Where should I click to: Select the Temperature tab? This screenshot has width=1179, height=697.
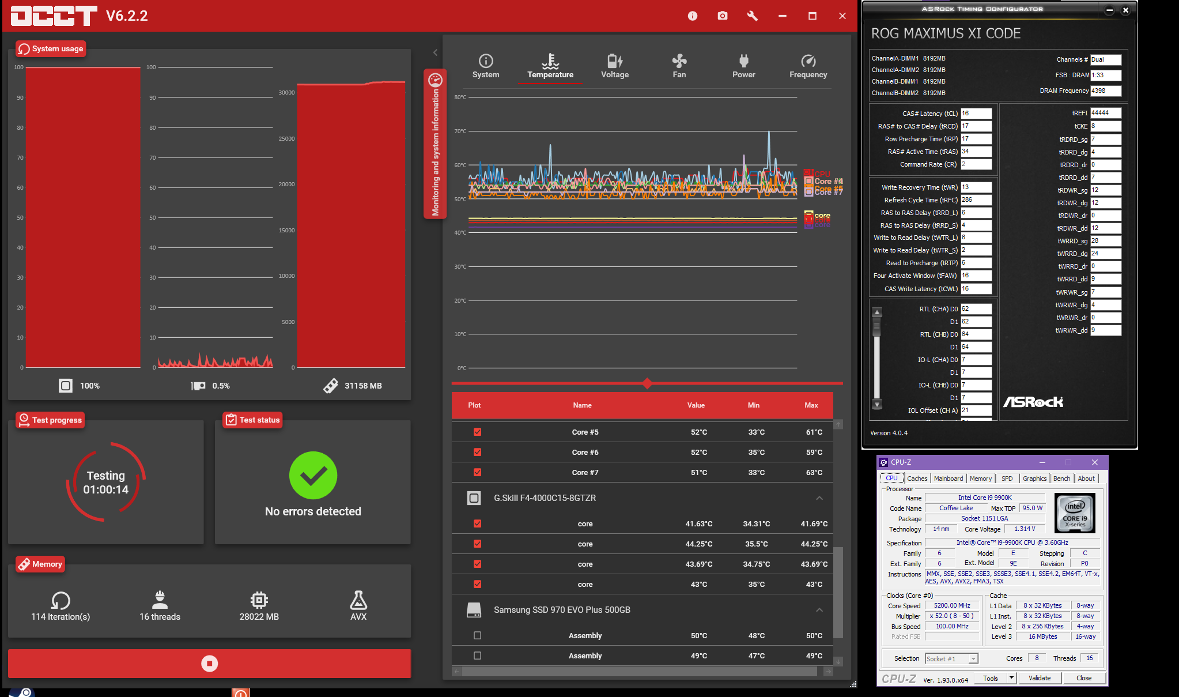pyautogui.click(x=550, y=66)
